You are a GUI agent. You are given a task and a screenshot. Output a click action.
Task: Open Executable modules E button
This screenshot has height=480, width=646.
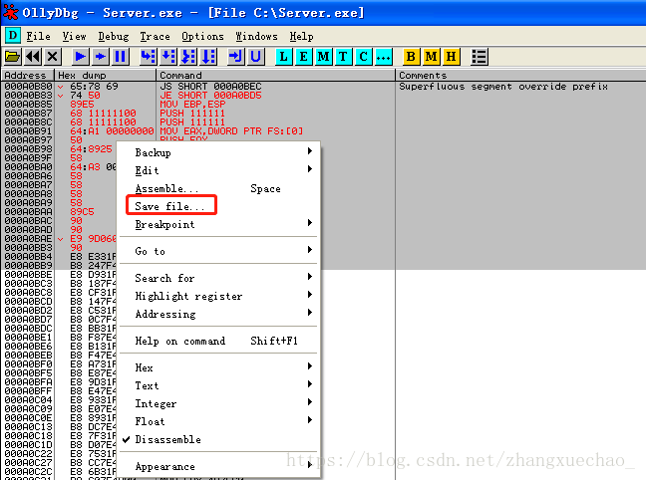pyautogui.click(x=304, y=57)
